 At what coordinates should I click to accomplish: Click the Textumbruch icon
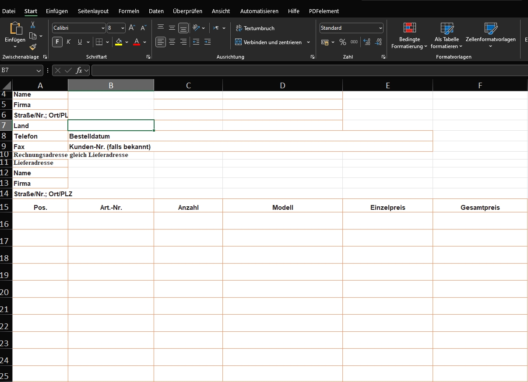pyautogui.click(x=239, y=28)
